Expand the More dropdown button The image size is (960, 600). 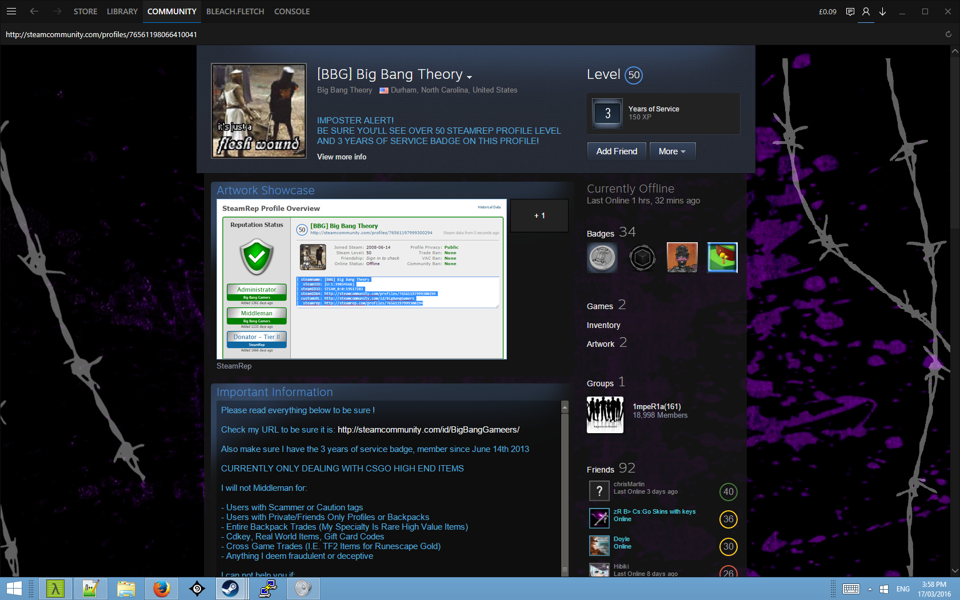point(672,151)
